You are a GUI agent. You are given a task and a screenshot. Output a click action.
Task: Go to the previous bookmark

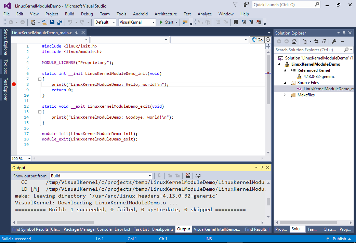[243, 22]
